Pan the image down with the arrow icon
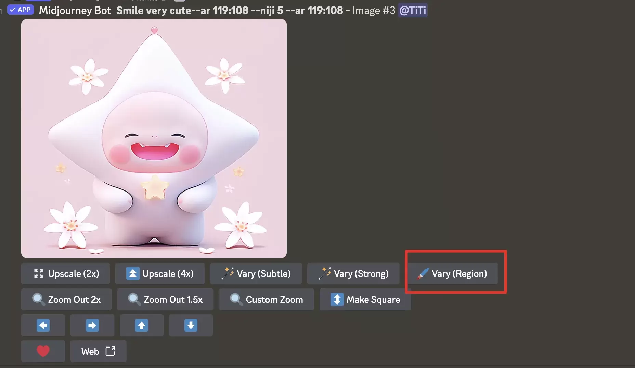Screen dimensions: 635x368 pyautogui.click(x=191, y=325)
